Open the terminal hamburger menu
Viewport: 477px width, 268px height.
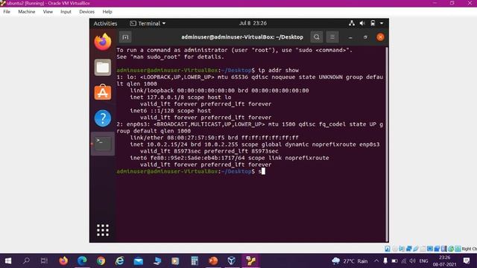point(332,37)
